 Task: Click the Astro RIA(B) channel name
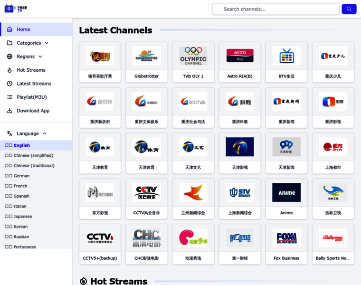240,76
